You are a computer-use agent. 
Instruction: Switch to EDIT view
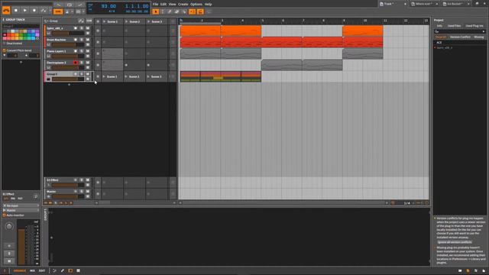(x=42, y=270)
